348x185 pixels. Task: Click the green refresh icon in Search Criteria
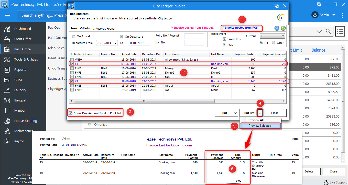pyautogui.click(x=283, y=28)
